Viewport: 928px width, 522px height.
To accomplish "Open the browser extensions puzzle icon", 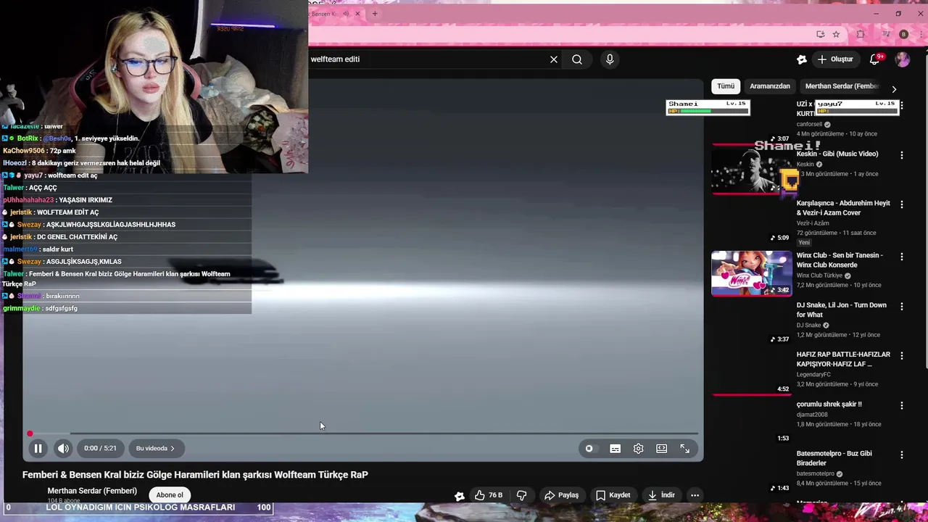I will [x=861, y=34].
